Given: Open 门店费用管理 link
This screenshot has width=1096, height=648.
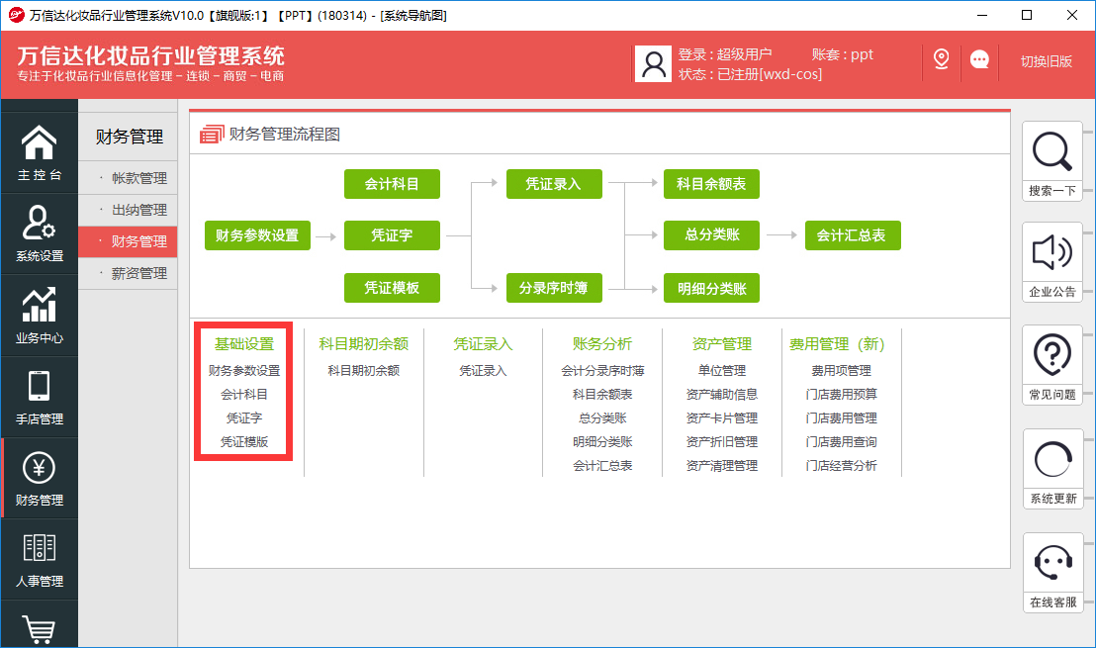Looking at the screenshot, I should [x=842, y=418].
